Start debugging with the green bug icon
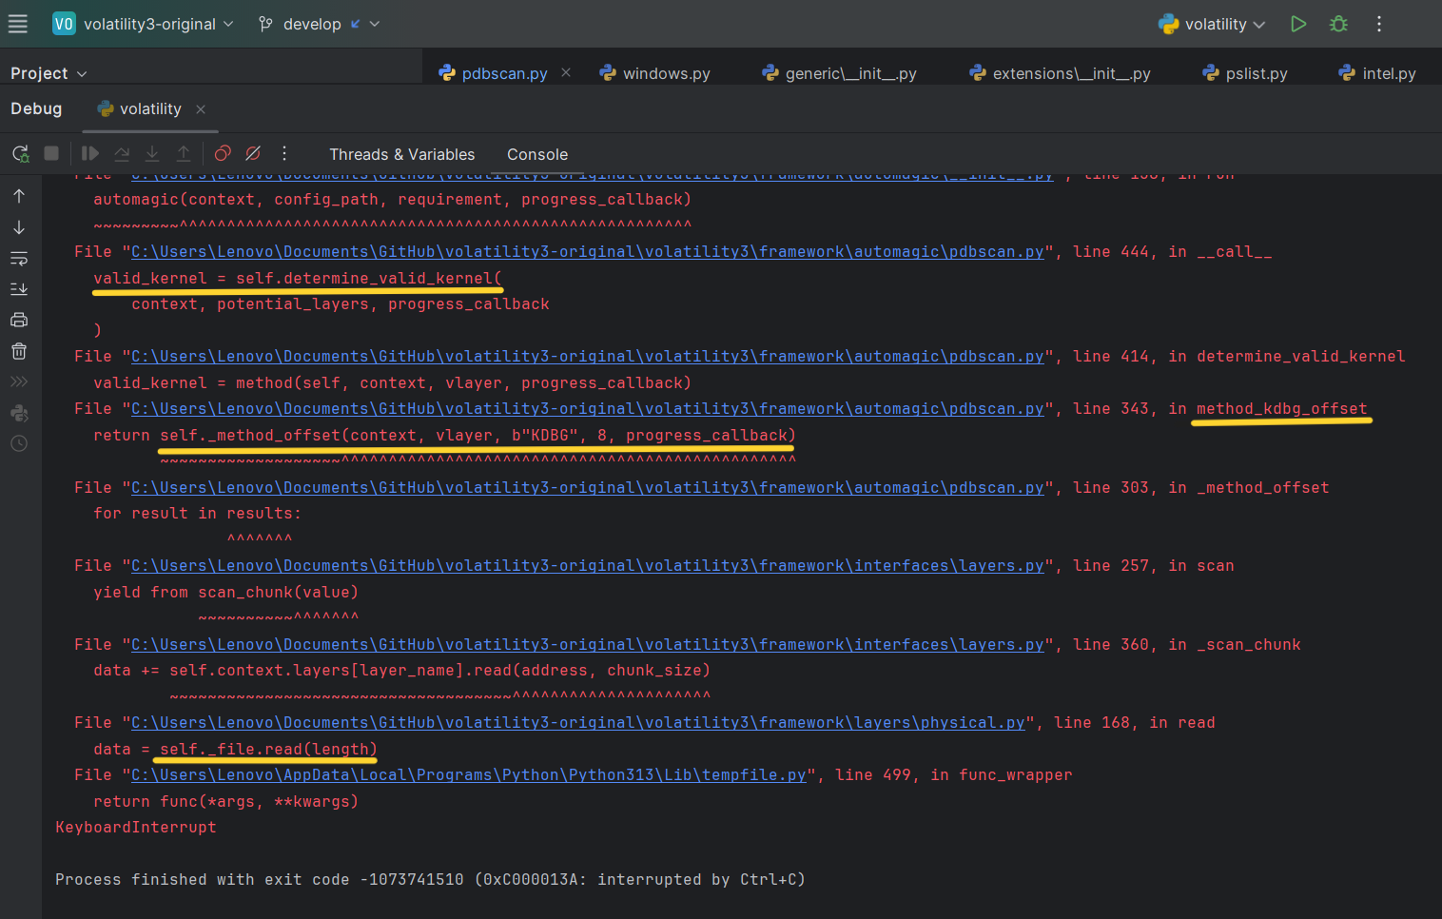 tap(1338, 24)
